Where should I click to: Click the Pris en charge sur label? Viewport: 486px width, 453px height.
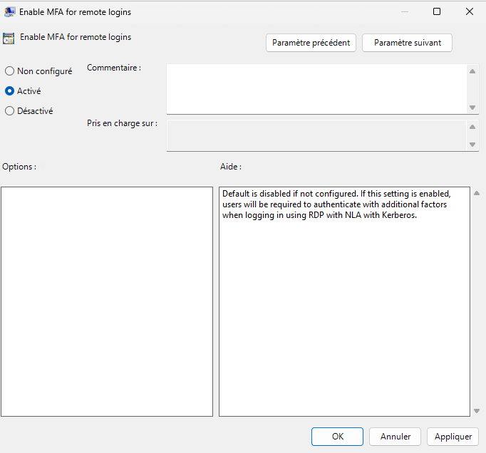click(x=122, y=123)
